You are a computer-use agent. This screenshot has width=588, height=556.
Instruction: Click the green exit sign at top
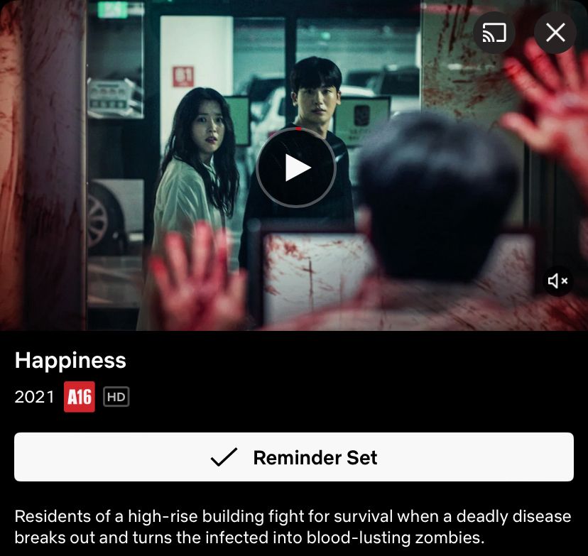point(112,10)
